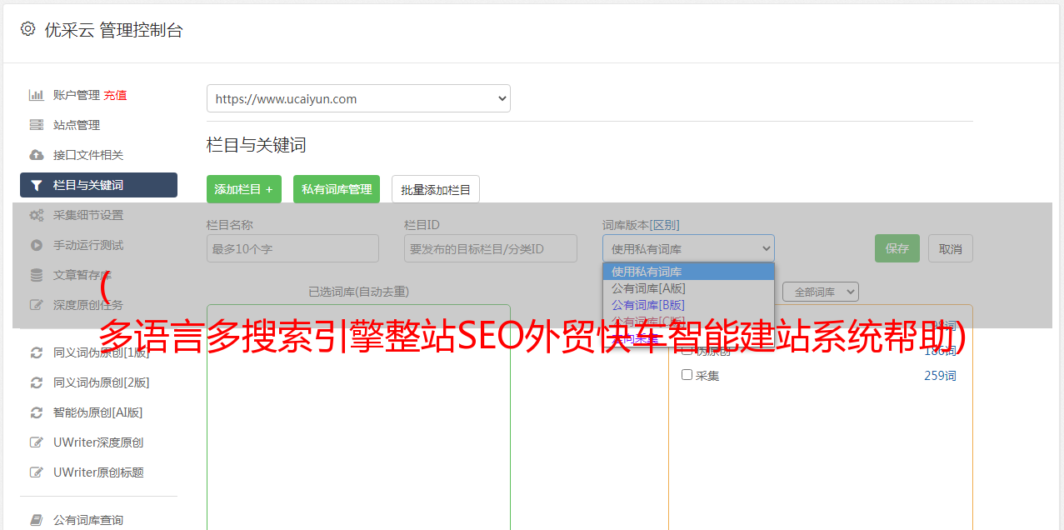Open 站点管理 via its server icon
Viewport: 1064px width, 530px height.
pos(37,125)
